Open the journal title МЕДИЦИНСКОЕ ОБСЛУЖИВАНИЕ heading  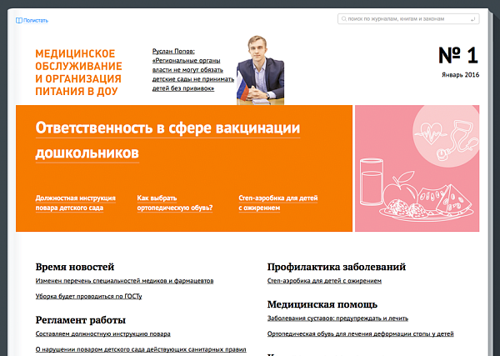pos(78,73)
